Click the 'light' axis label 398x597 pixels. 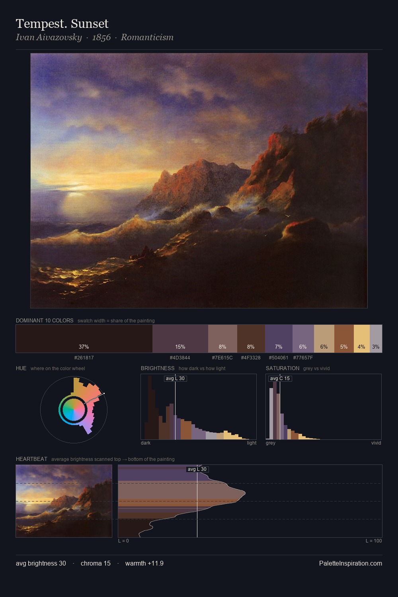pyautogui.click(x=252, y=443)
